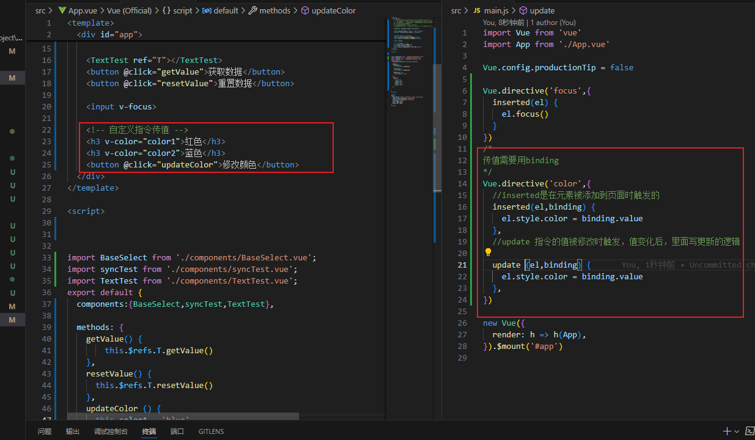The image size is (755, 440).
Task: Click the '1 author (You)' codelens link
Action: click(x=553, y=23)
